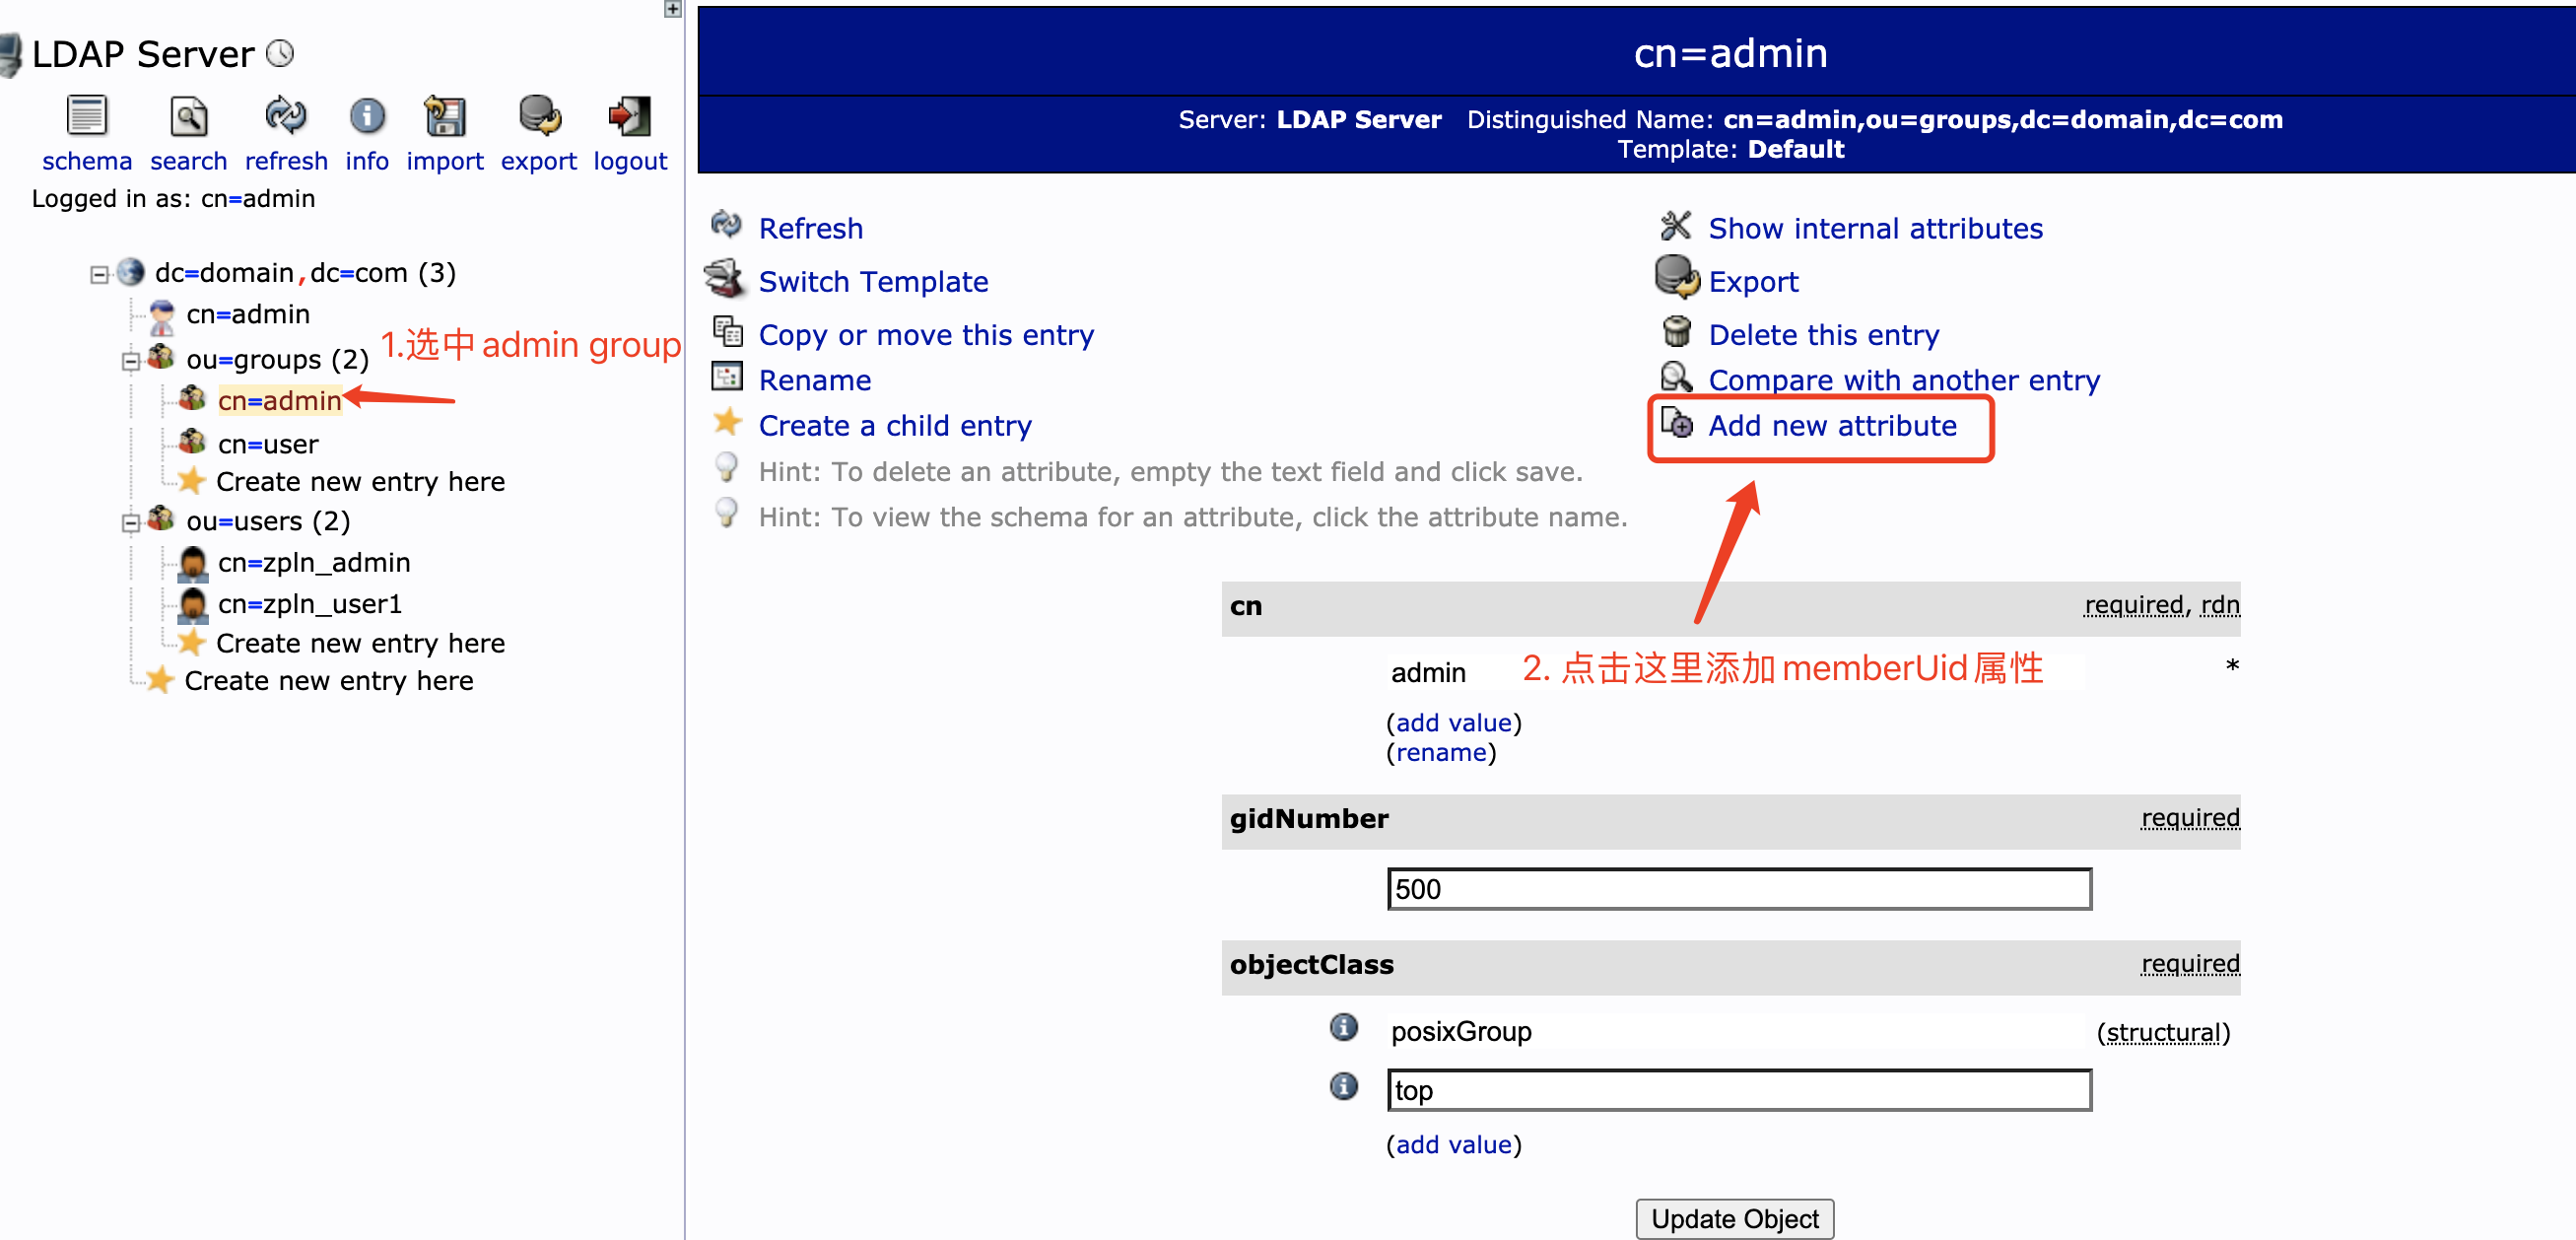Viewport: 2576px width, 1240px height.
Task: Click the Copy or move entry icon
Action: click(727, 331)
